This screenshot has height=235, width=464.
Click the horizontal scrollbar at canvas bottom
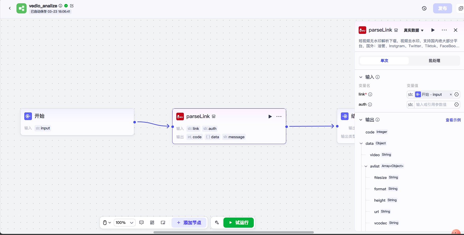pos(234,232)
